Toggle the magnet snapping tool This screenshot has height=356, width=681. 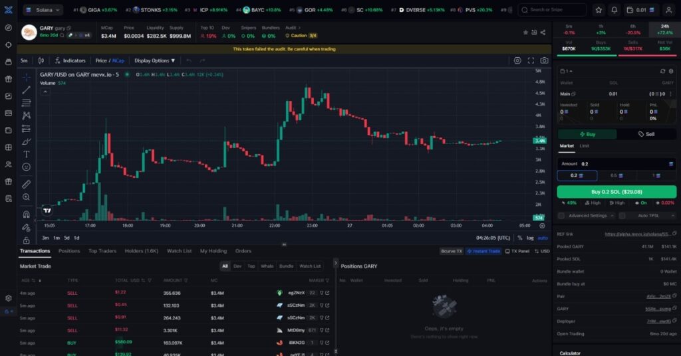(x=27, y=215)
